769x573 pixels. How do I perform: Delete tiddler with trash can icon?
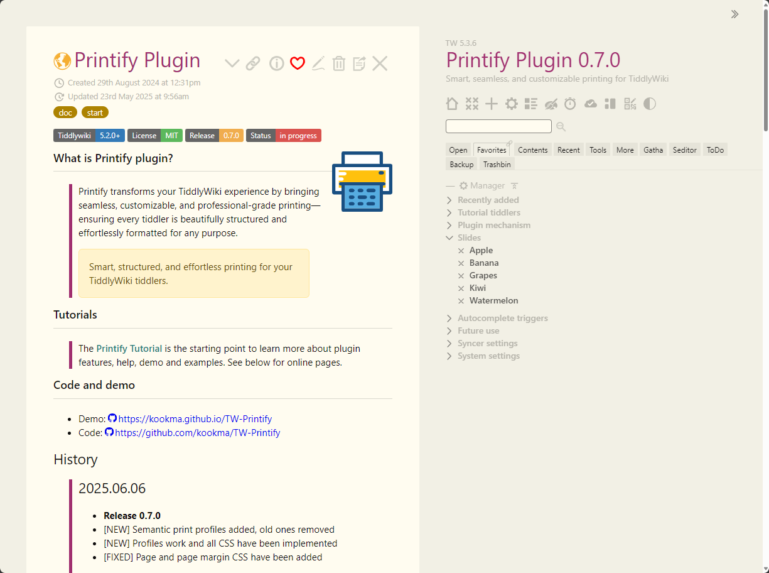tap(339, 63)
